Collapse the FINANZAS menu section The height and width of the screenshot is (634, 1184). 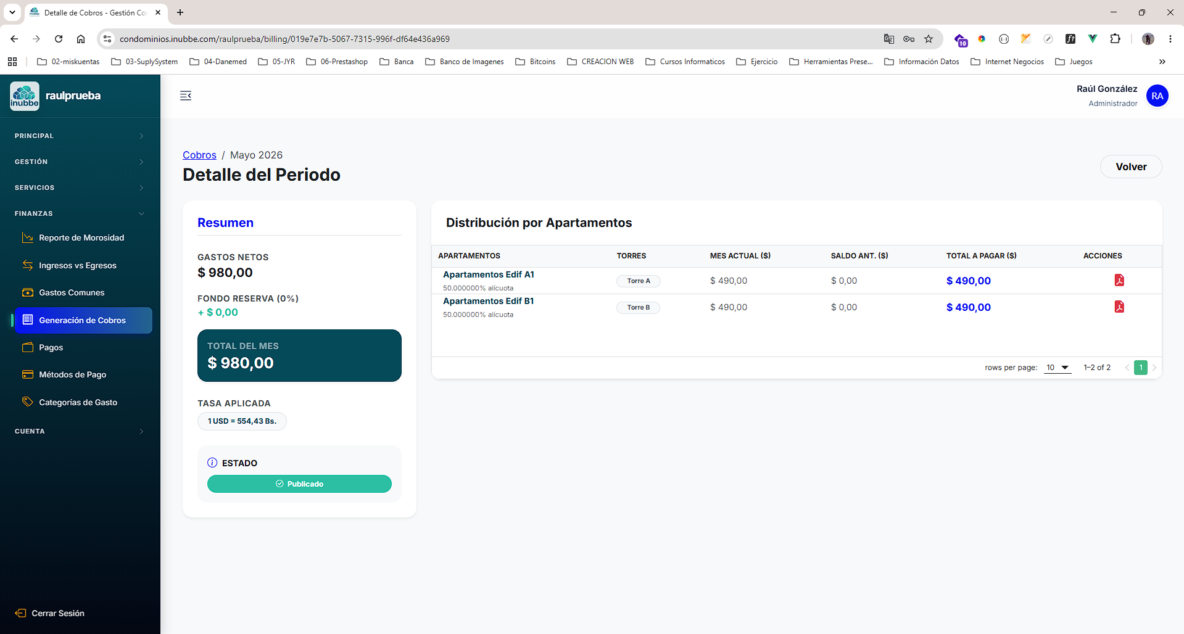tap(80, 213)
